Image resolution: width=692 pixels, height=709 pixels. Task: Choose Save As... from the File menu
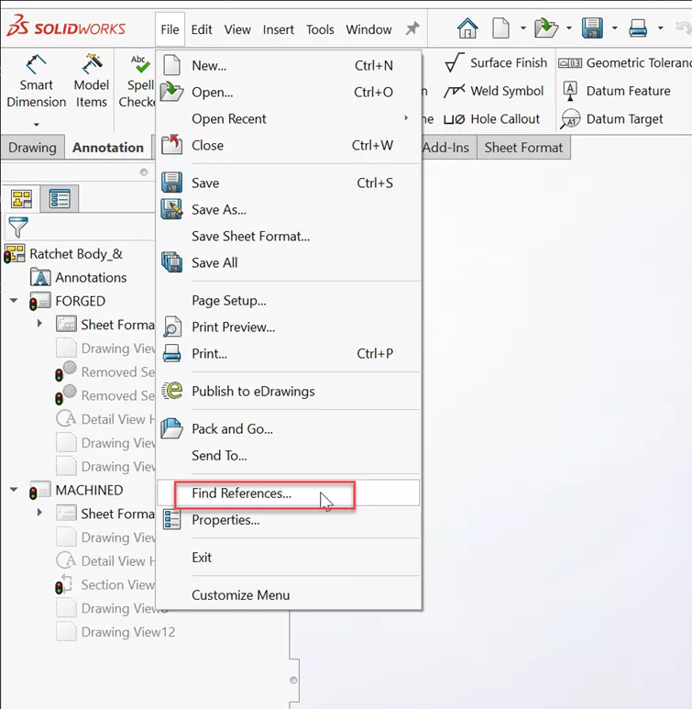pyautogui.click(x=289, y=210)
